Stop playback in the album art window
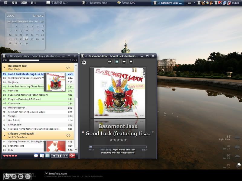This screenshot has width=242, height=181. [131, 62]
